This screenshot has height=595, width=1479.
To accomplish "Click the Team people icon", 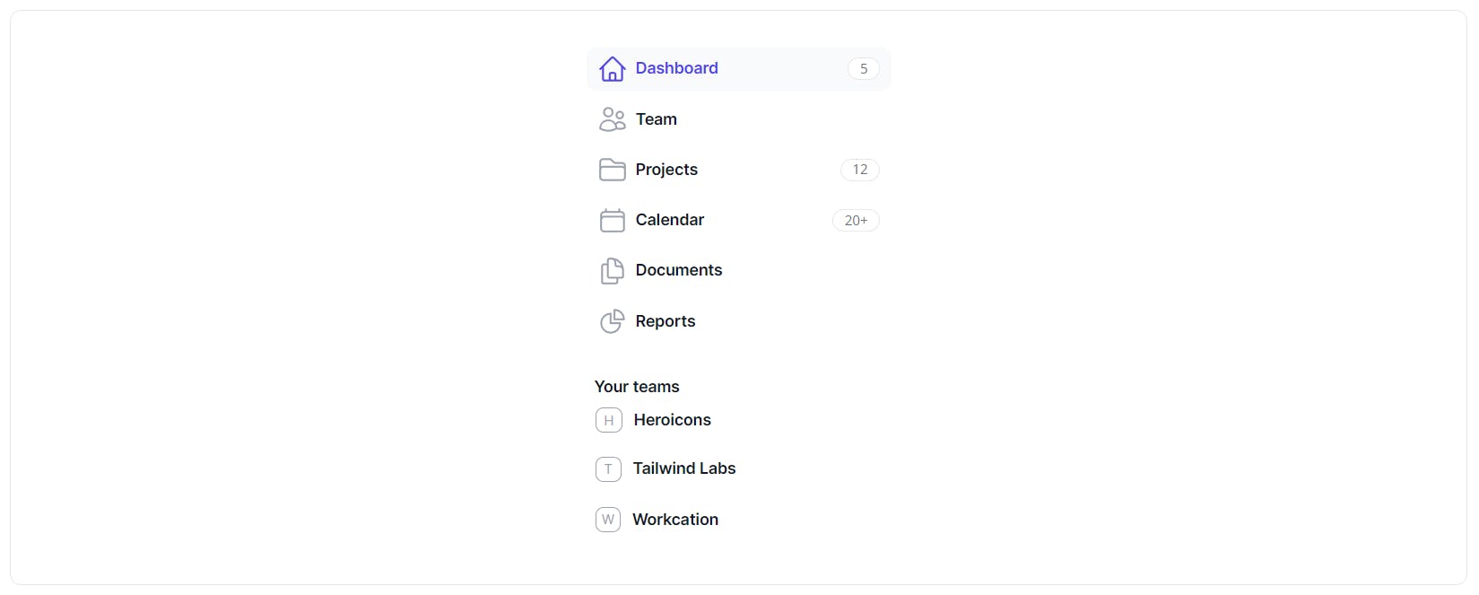I will 613,119.
